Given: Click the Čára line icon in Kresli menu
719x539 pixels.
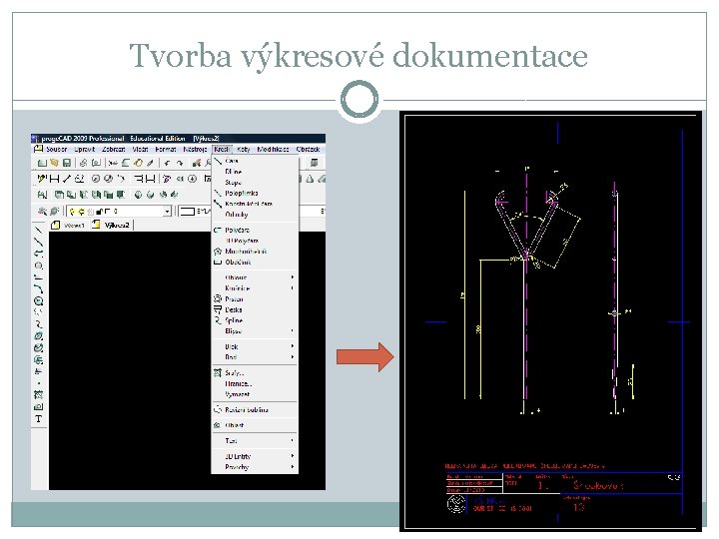Looking at the screenshot, I should click(218, 161).
